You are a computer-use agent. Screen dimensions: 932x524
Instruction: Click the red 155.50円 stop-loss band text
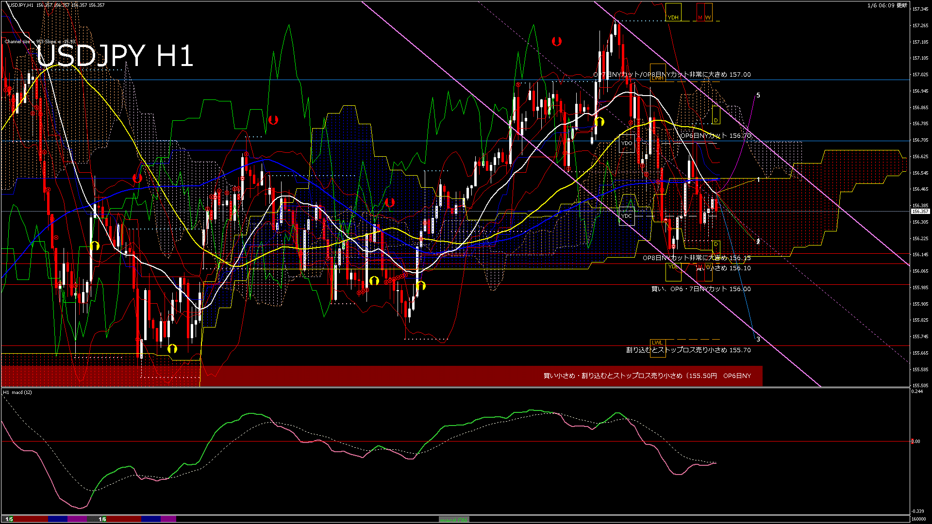coord(647,376)
